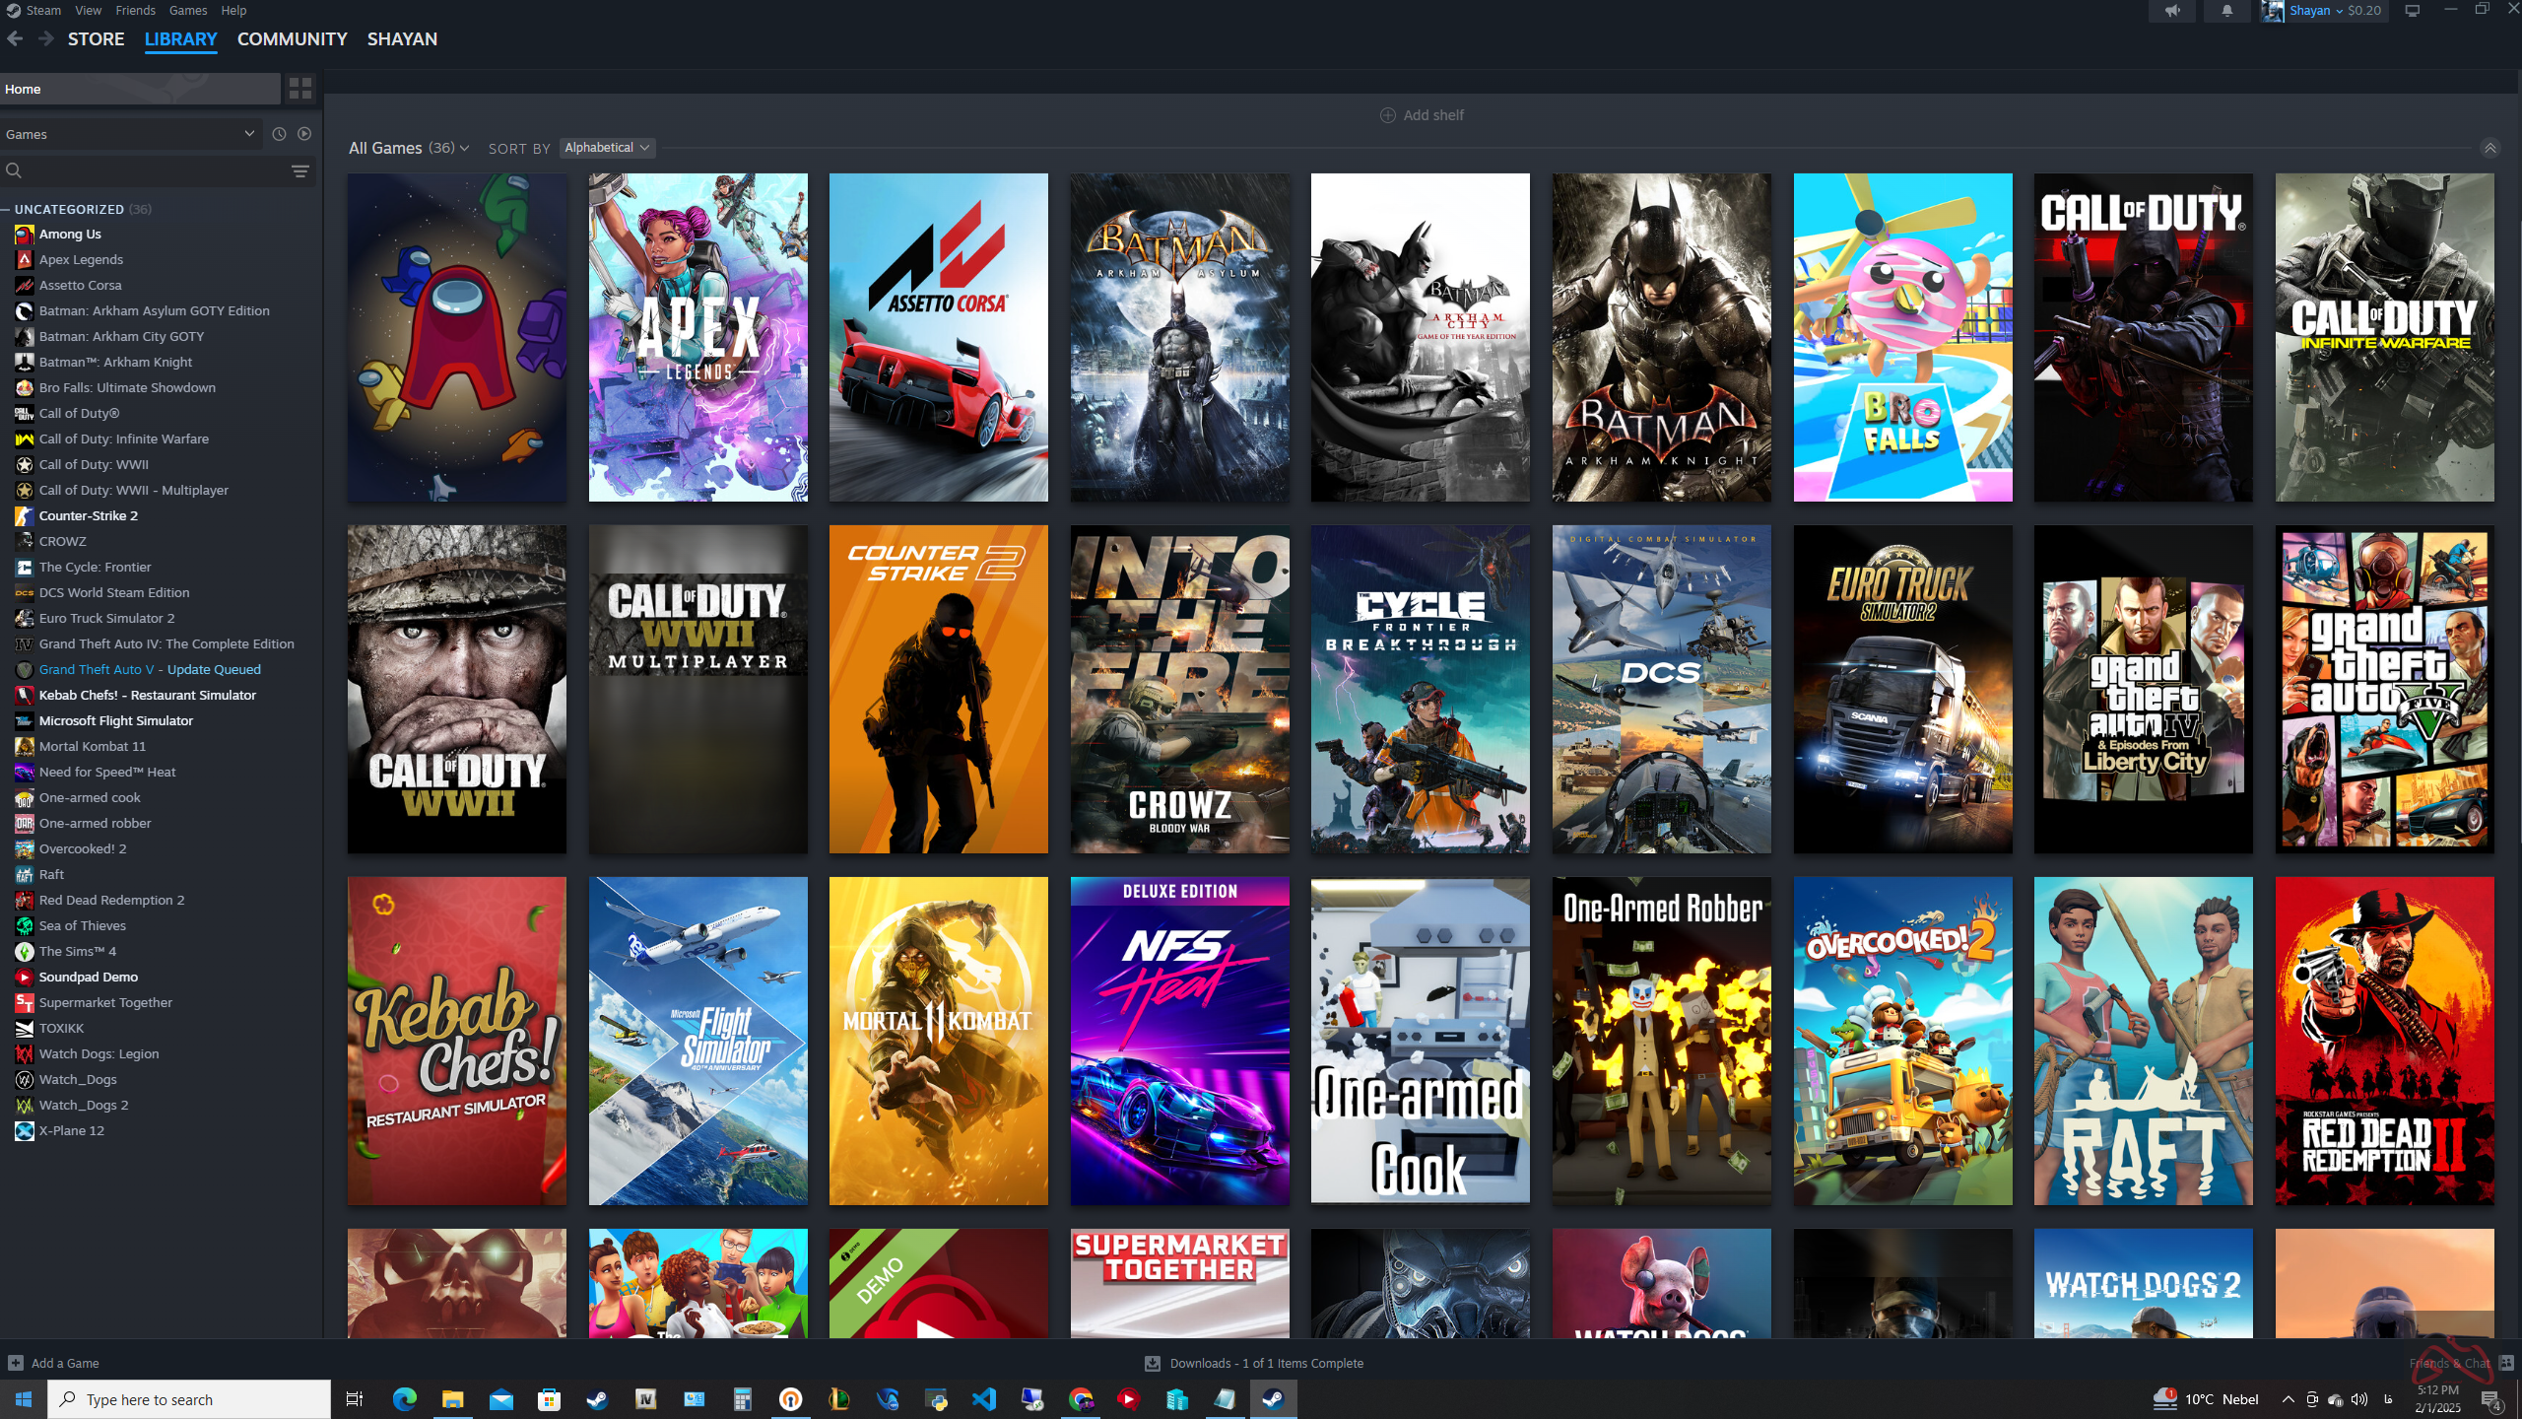Select Counter-Strike 2 in the sidebar
The width and height of the screenshot is (2522, 1419).
tap(89, 516)
